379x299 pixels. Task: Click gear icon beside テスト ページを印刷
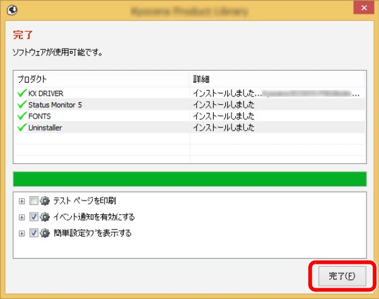pos(45,201)
